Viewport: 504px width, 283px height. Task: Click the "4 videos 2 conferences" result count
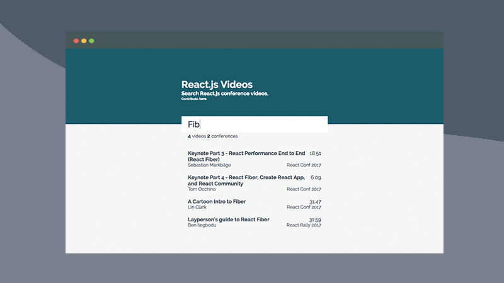click(x=213, y=136)
